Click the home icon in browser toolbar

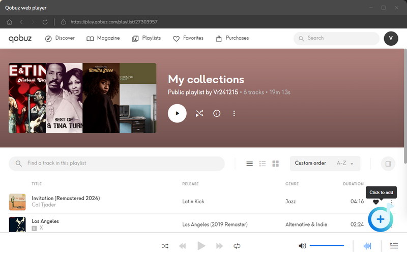9,22
